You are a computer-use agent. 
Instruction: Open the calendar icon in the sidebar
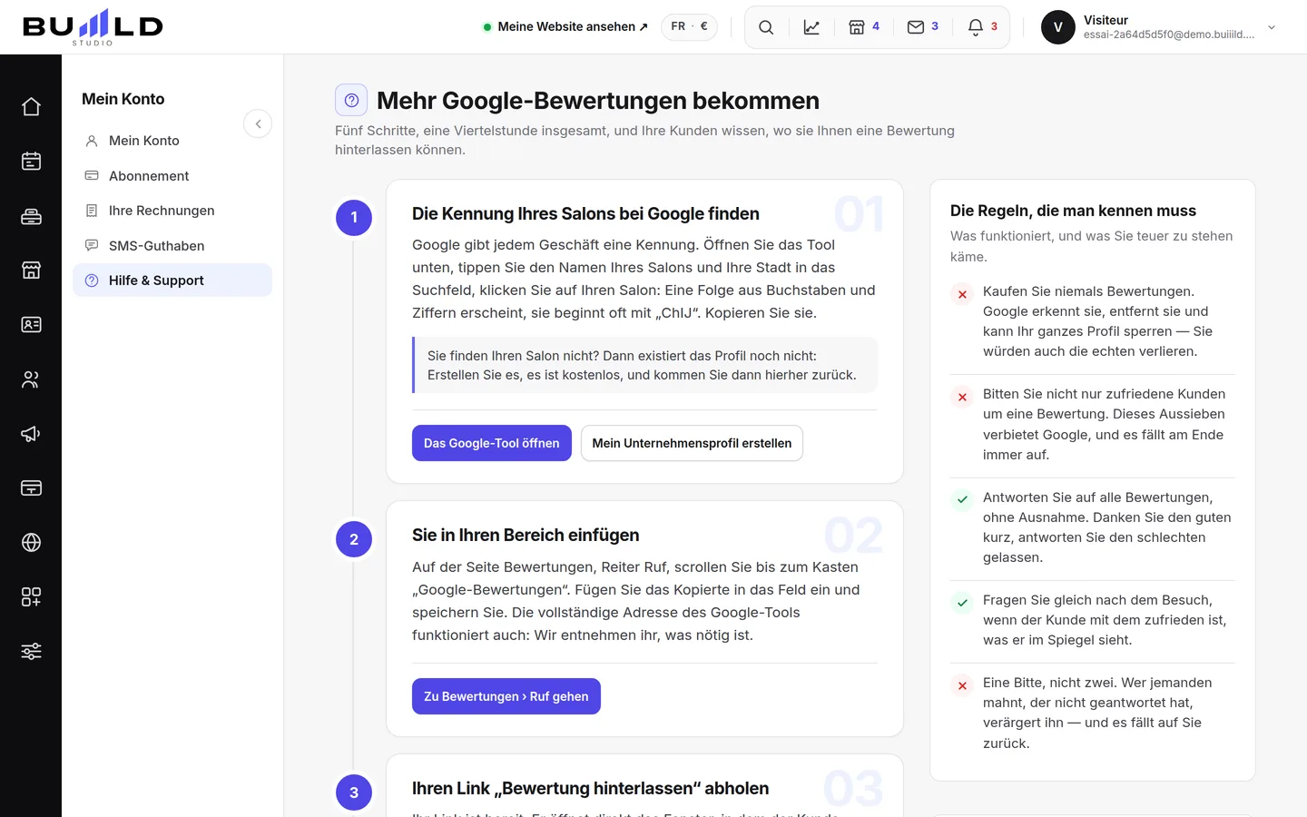coord(31,162)
